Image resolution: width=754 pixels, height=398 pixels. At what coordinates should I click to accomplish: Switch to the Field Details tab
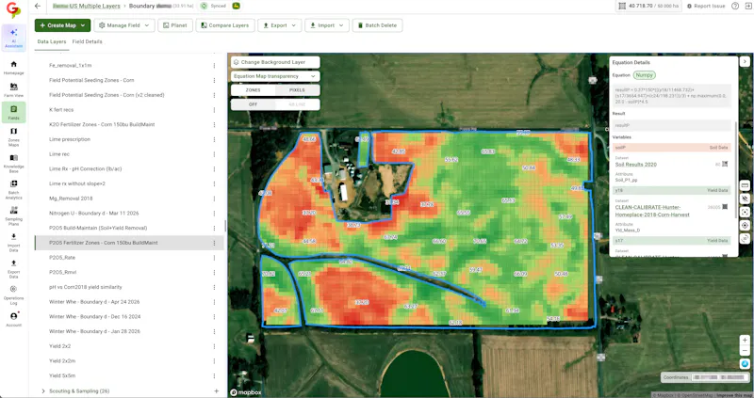coord(87,41)
